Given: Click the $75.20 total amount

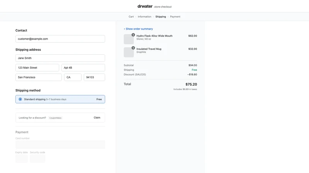Looking at the screenshot, I should (191, 84).
